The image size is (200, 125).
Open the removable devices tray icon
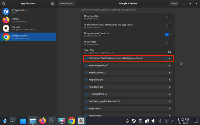coord(147,121)
